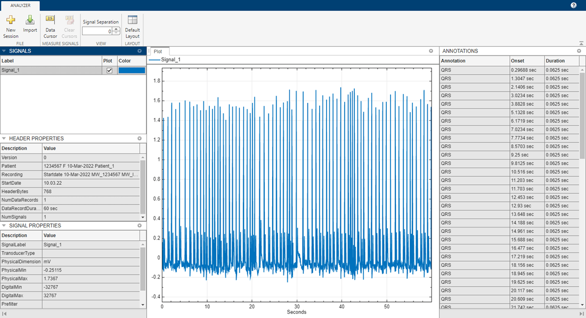Collapse the SIGNAL PROPERTIES section
Viewport: 586px width, 318px height.
coord(4,226)
